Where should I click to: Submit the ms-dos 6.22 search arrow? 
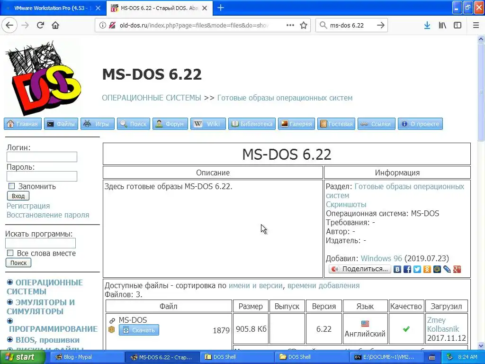pyautogui.click(x=380, y=25)
